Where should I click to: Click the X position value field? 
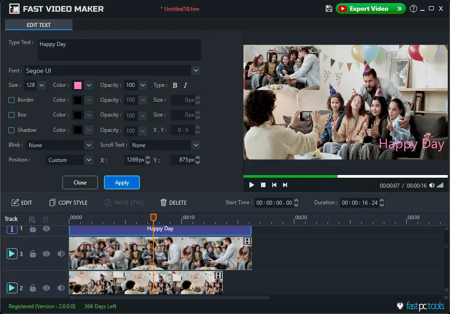click(135, 160)
